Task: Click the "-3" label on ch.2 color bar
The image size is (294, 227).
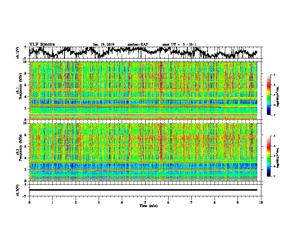Action: pos(274,136)
